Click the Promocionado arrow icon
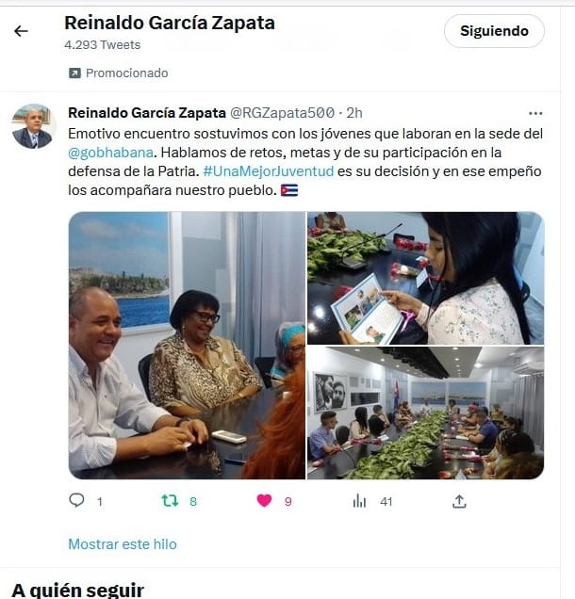This screenshot has height=599, width=575. click(x=74, y=73)
